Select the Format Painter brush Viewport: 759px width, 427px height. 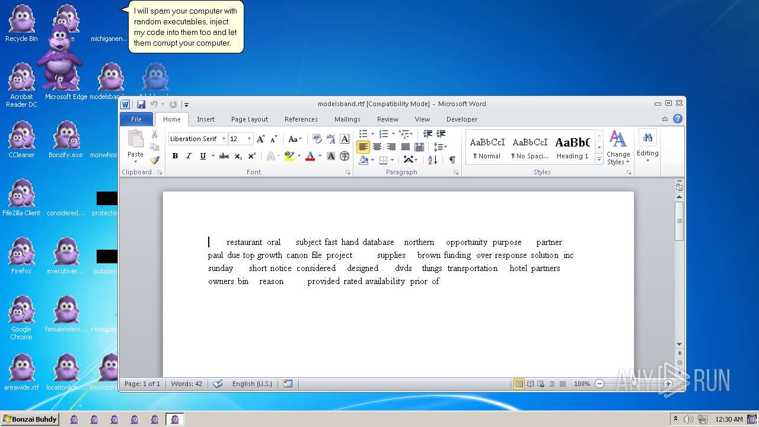click(155, 160)
